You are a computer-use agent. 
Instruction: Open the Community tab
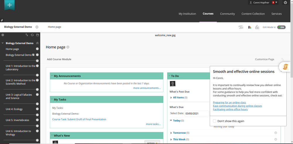click(x=227, y=13)
